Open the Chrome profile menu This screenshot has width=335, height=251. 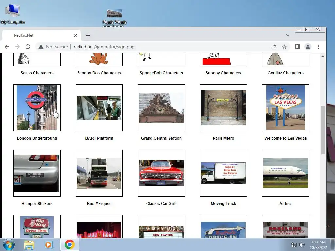point(308,47)
